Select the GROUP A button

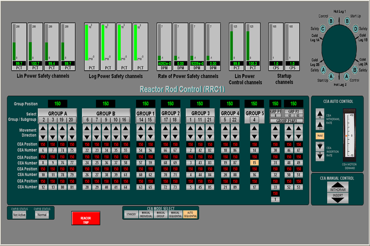[58, 113]
